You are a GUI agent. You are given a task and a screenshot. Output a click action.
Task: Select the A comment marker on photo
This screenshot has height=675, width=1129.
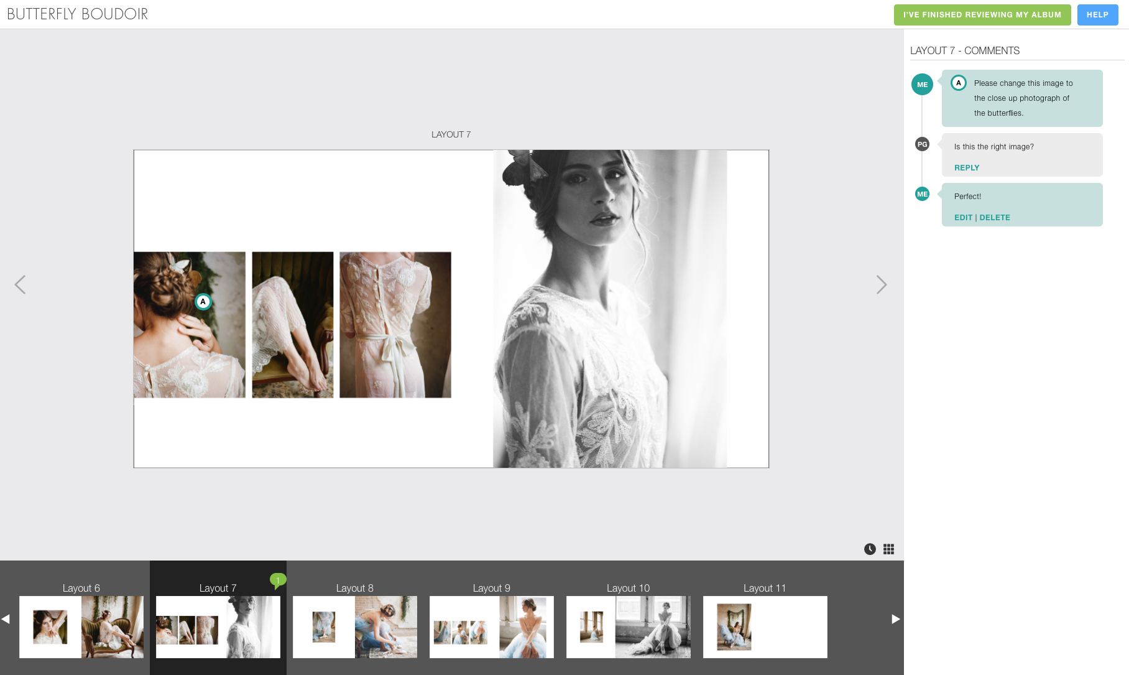pos(203,301)
